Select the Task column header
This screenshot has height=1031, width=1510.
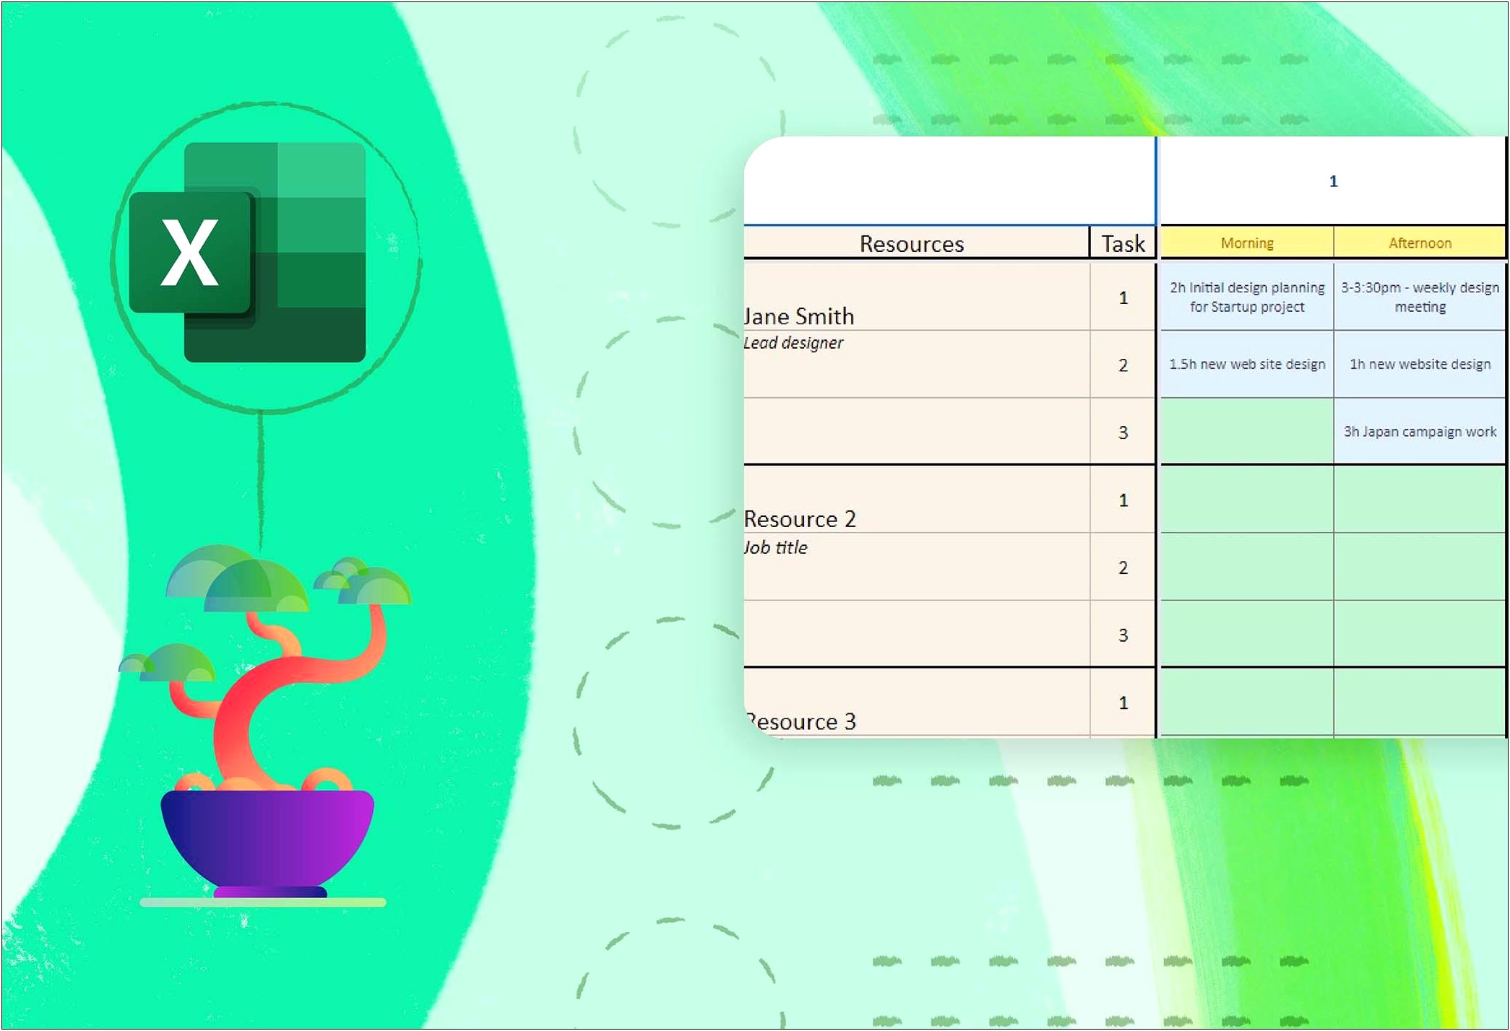[x=1123, y=243]
